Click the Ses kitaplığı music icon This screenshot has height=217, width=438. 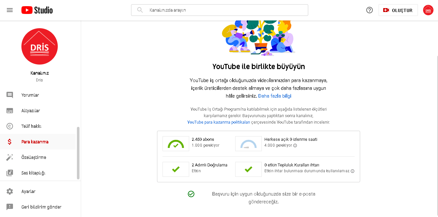pos(10,173)
